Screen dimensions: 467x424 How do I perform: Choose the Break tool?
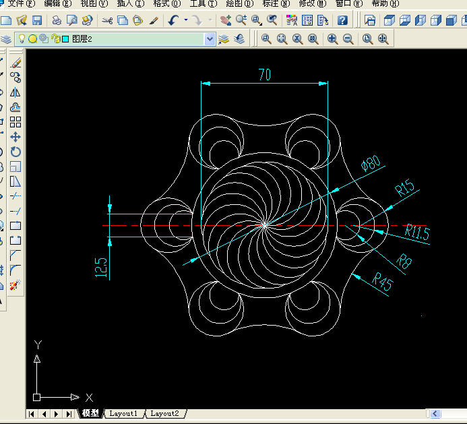15,241
